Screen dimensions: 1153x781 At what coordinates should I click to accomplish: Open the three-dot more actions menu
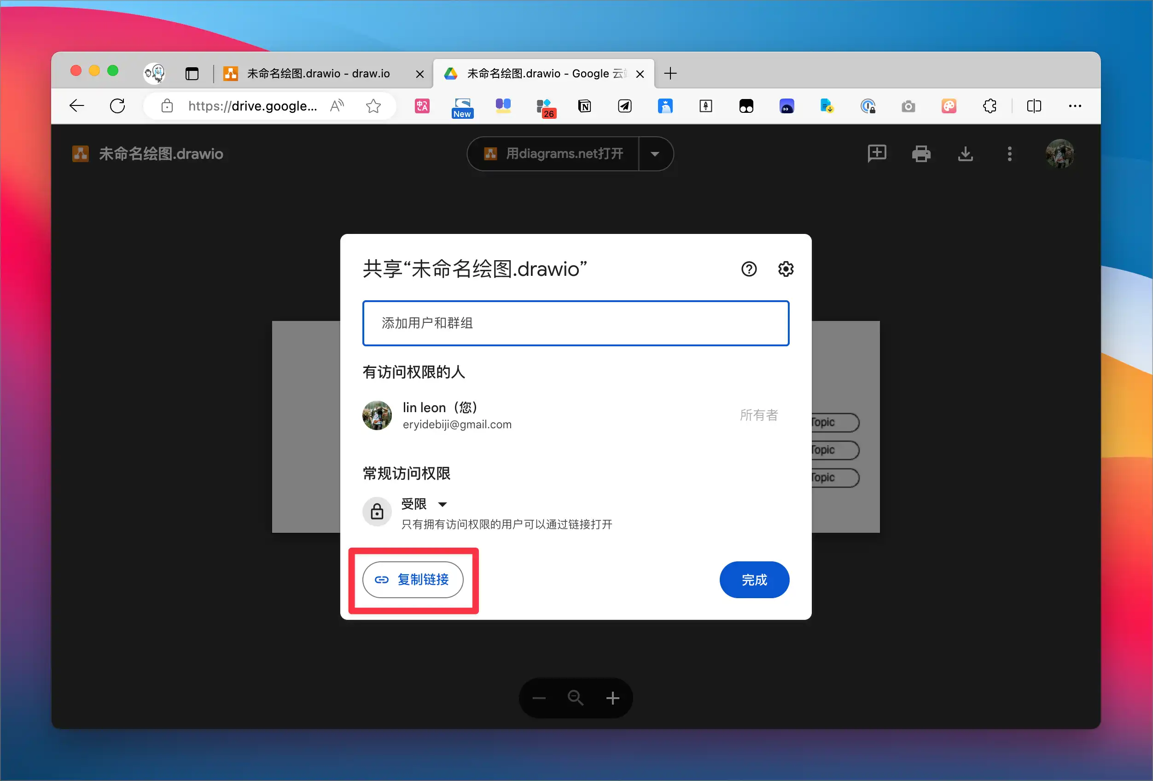pyautogui.click(x=1009, y=154)
